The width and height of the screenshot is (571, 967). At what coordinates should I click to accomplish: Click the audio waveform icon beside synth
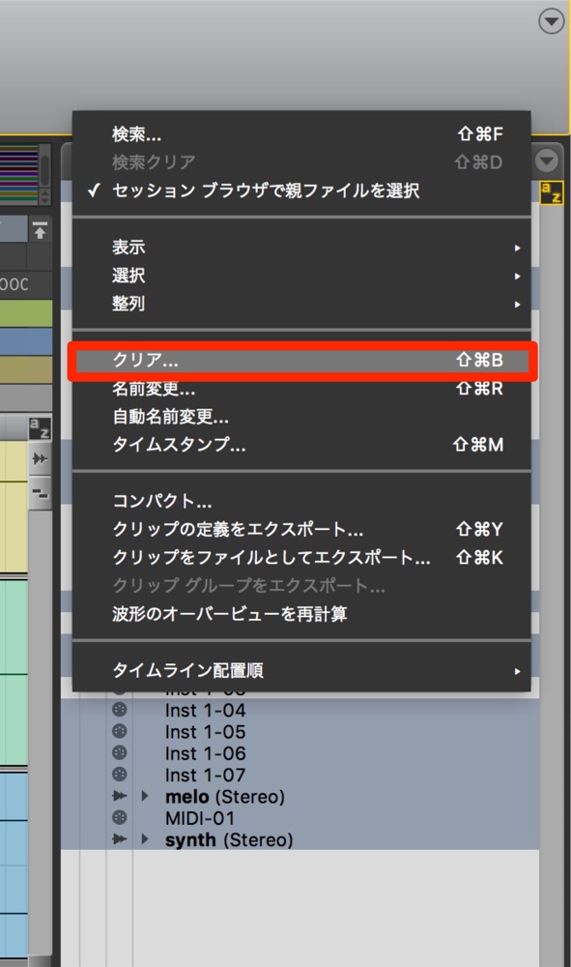tap(120, 839)
